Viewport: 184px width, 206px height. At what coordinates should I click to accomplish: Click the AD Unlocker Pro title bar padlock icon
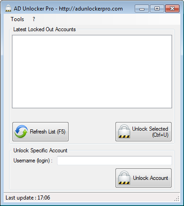click(x=8, y=8)
